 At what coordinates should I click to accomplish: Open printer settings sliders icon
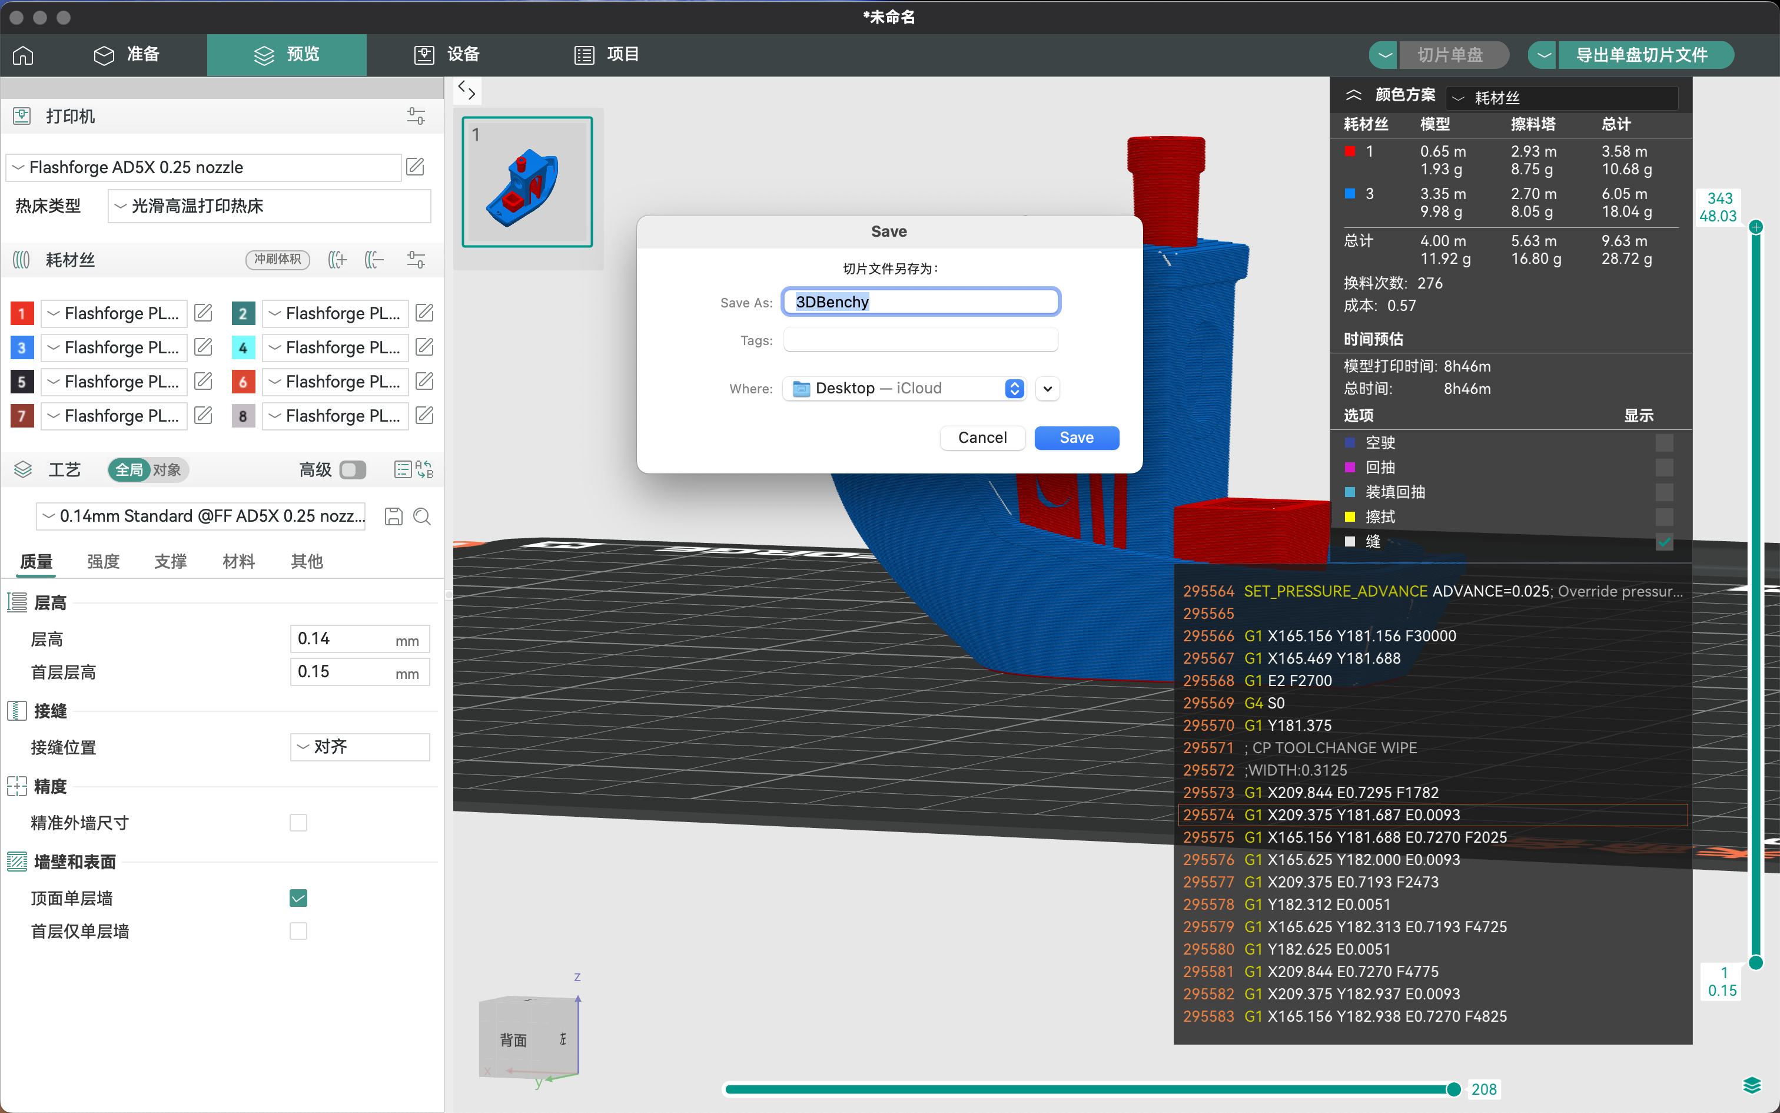416,117
